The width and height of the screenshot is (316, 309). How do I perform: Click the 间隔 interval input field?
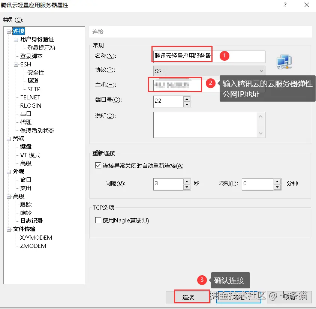click(x=168, y=184)
